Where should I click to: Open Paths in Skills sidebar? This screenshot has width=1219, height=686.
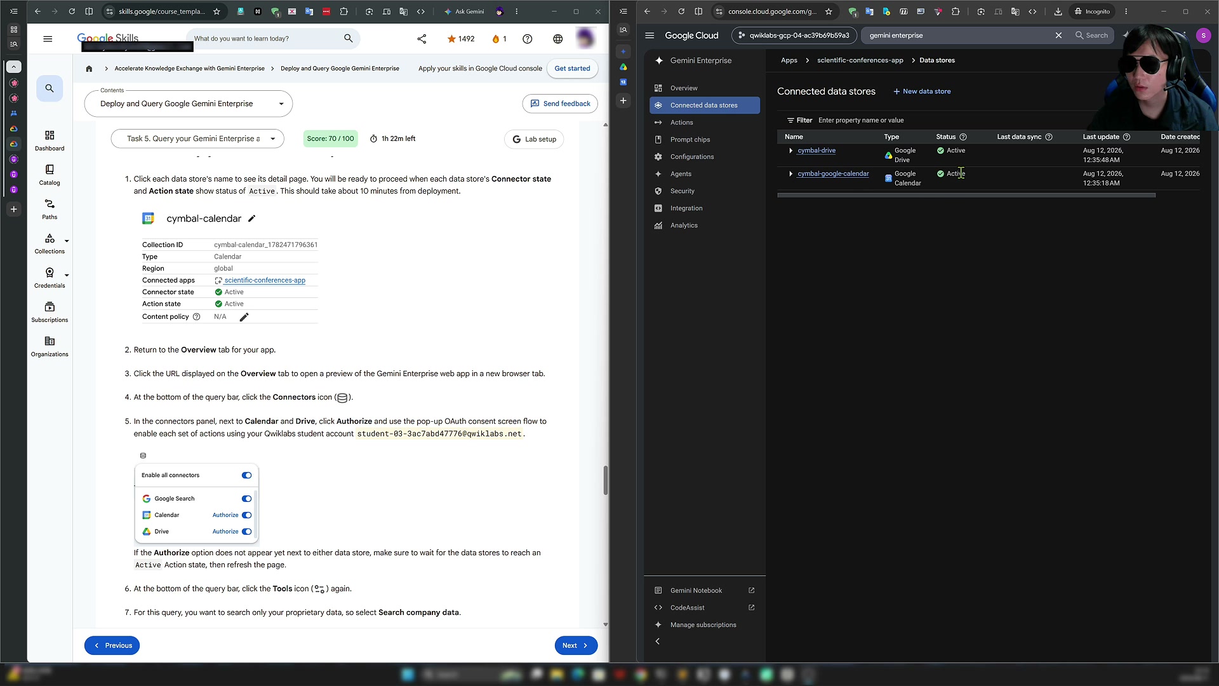pos(50,209)
